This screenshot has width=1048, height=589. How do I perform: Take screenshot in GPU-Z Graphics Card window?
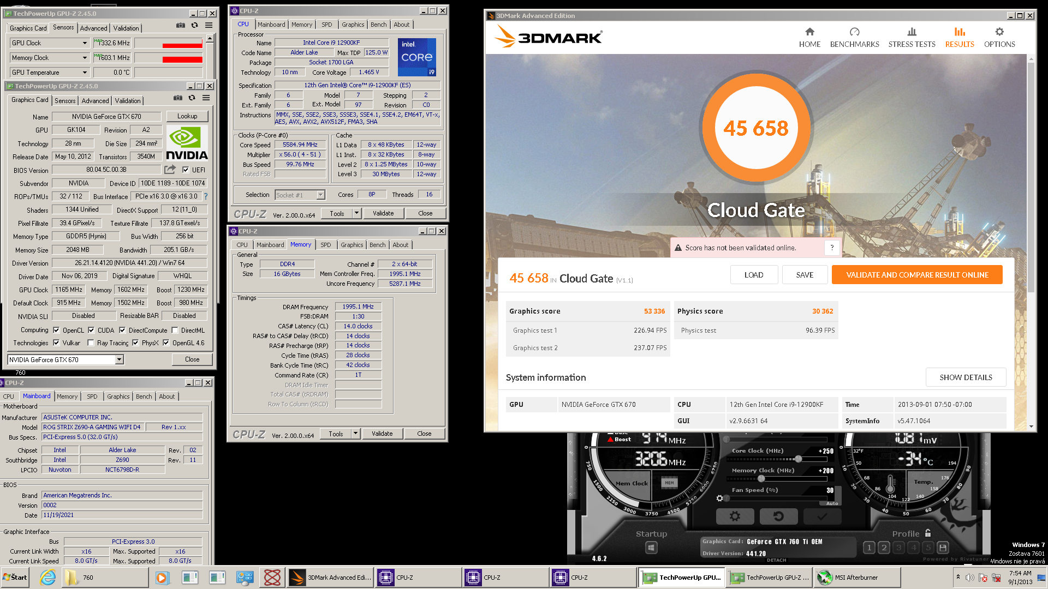coord(177,98)
